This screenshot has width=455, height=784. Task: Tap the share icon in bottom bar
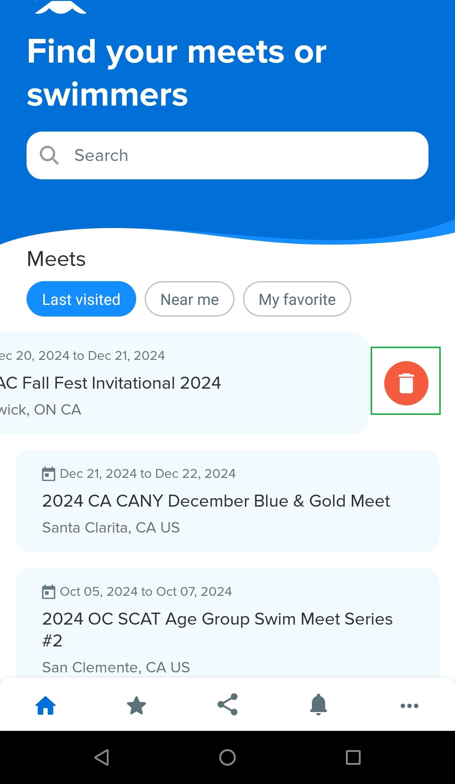click(227, 705)
